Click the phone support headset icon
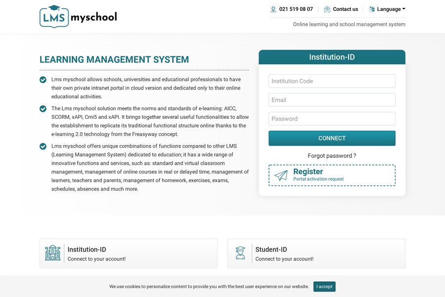The image size is (445, 297). tap(273, 9)
